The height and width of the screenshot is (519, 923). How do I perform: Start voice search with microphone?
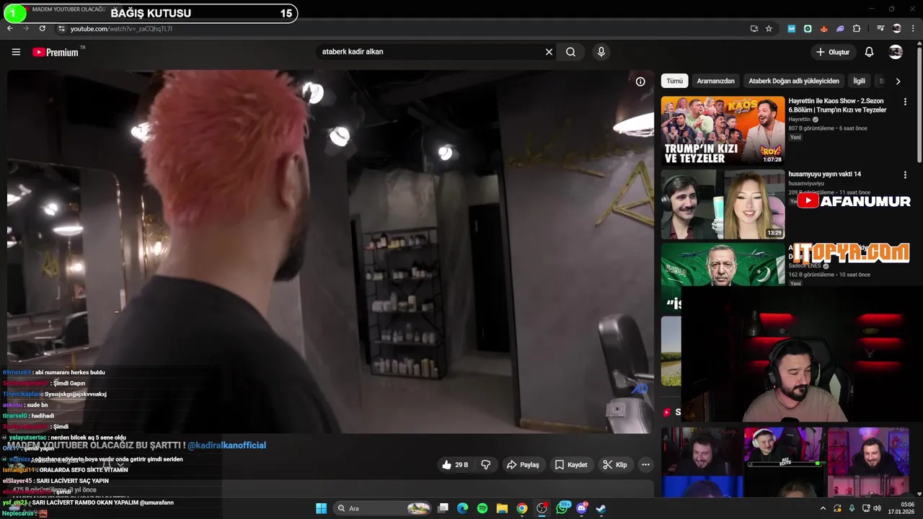click(x=601, y=52)
